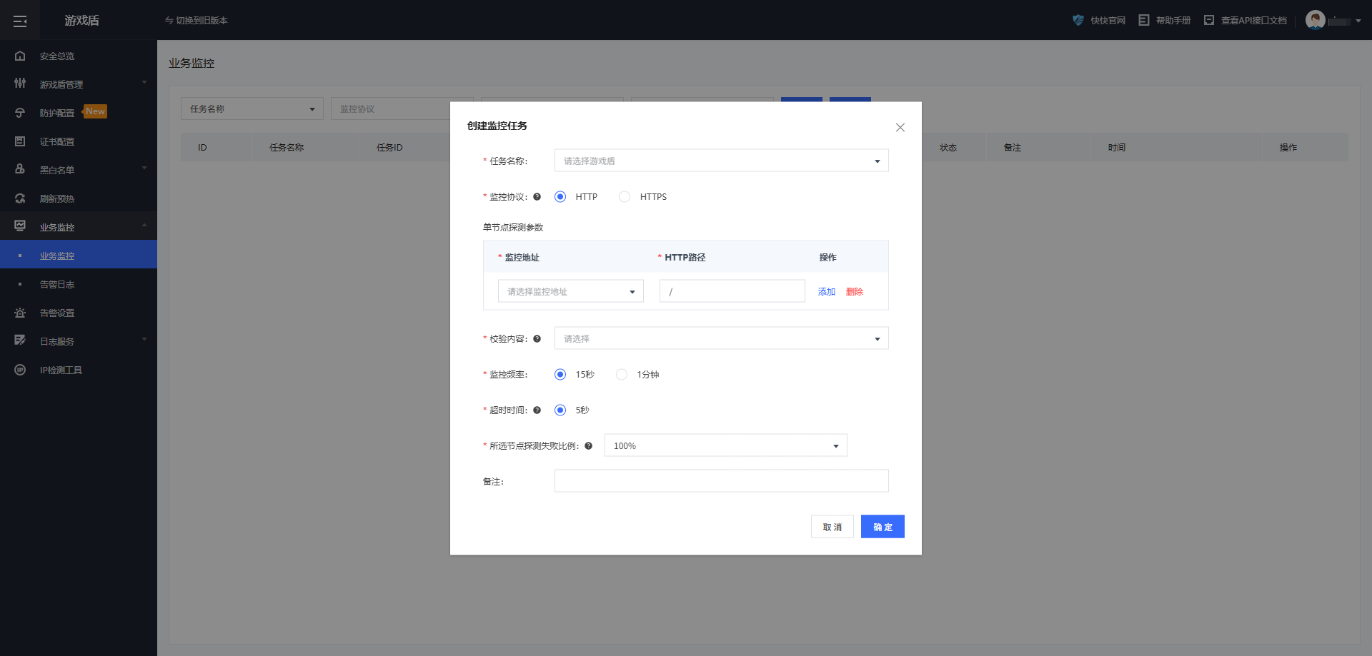
Task: Click the 备注 remarks input field
Action: pyautogui.click(x=721, y=480)
